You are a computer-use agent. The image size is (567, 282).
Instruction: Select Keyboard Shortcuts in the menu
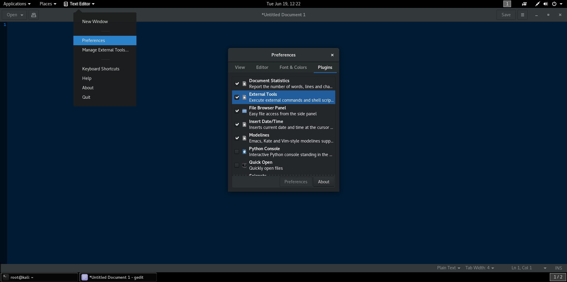pos(101,69)
